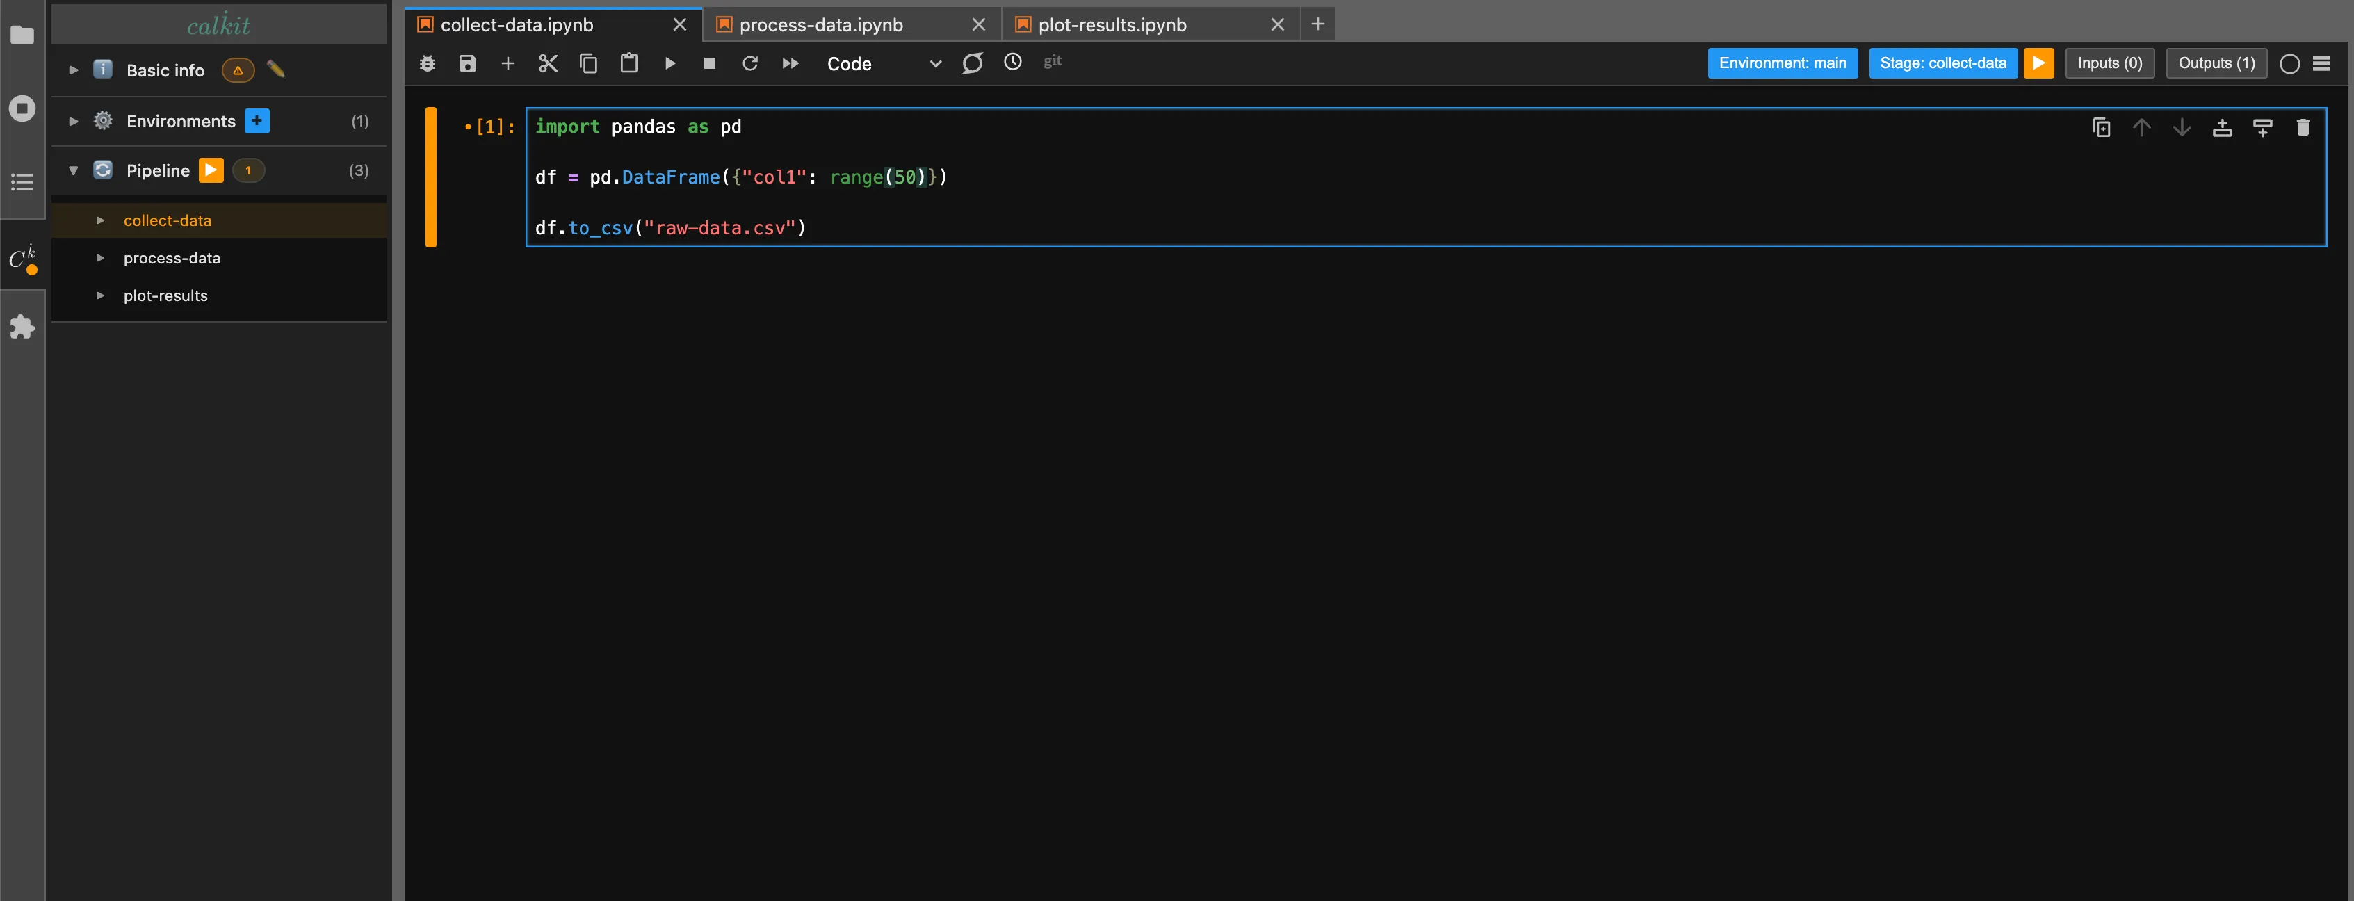Expand the Basic info section
2354x901 pixels.
pos(73,70)
